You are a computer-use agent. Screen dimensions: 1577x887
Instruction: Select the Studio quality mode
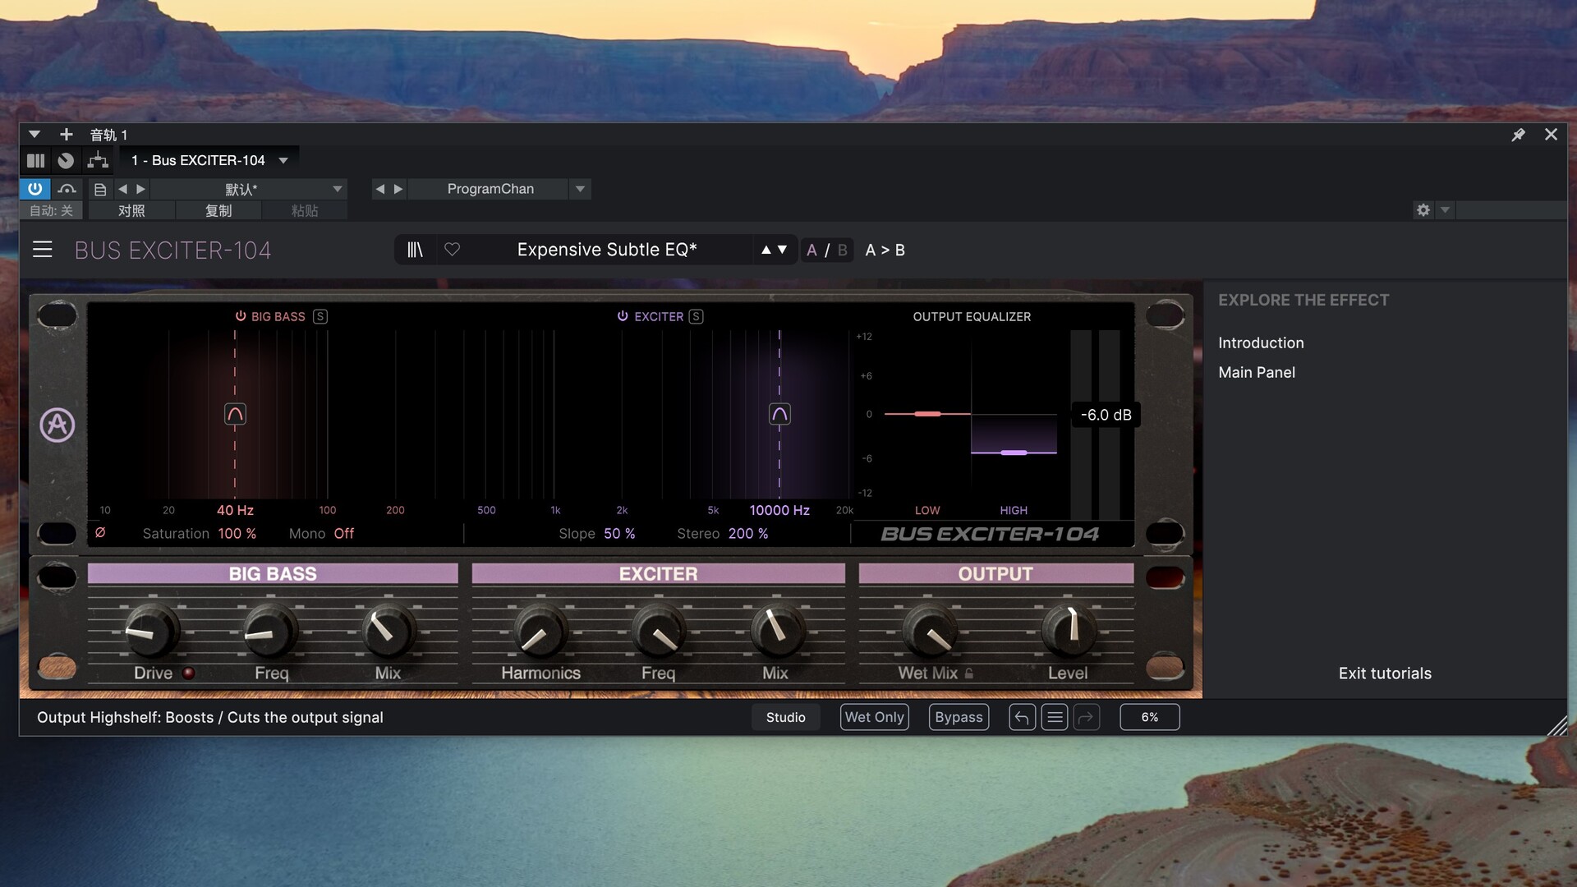click(786, 717)
